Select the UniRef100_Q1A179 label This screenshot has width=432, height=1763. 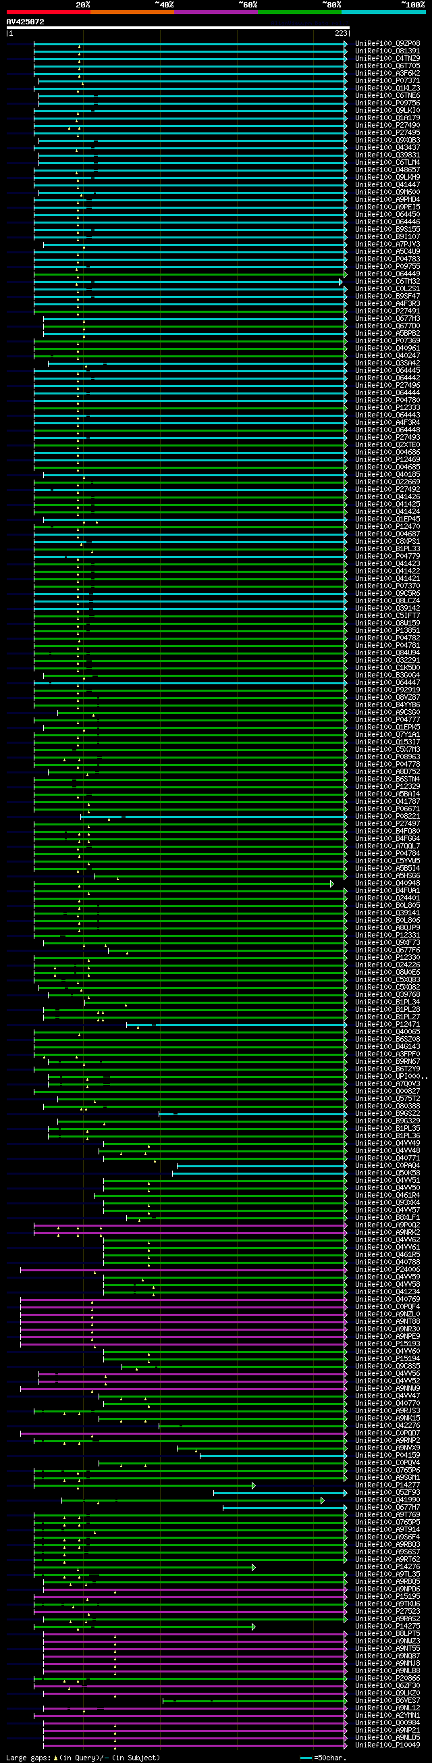[x=387, y=118]
